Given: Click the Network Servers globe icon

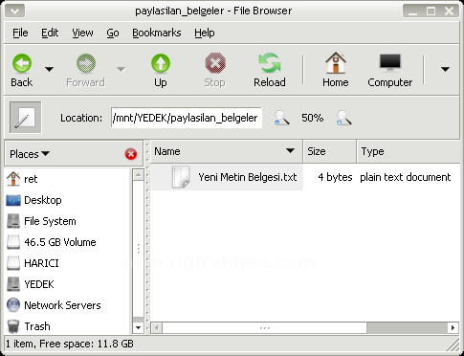Looking at the screenshot, I should [x=13, y=305].
